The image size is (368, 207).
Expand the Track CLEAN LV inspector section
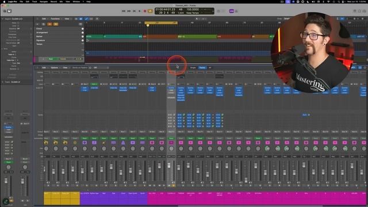pos(2,82)
